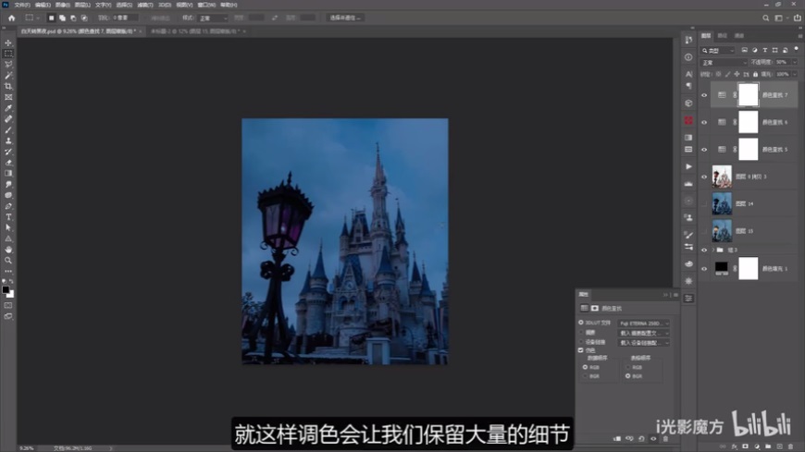Viewport: 805px width, 452px height.
Task: Click the Home icon in options bar
Action: tap(9, 18)
